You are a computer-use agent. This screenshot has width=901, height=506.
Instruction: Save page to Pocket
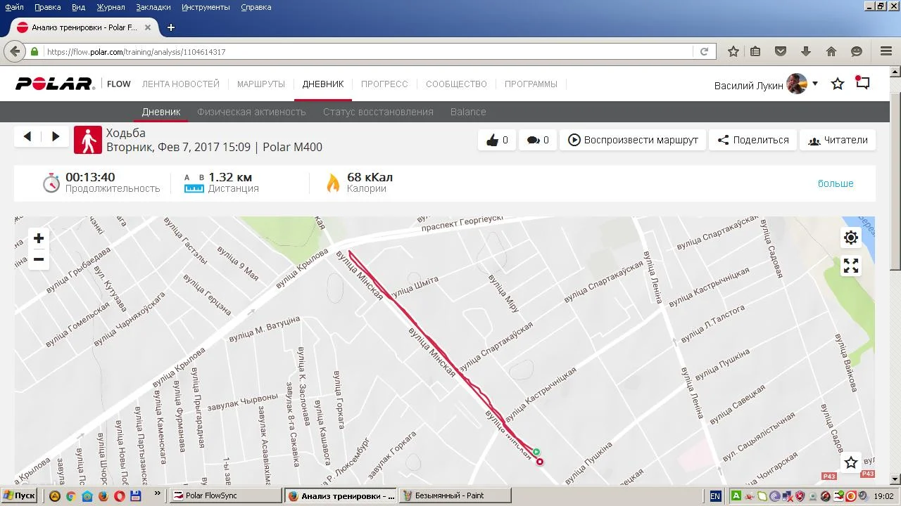(x=781, y=51)
